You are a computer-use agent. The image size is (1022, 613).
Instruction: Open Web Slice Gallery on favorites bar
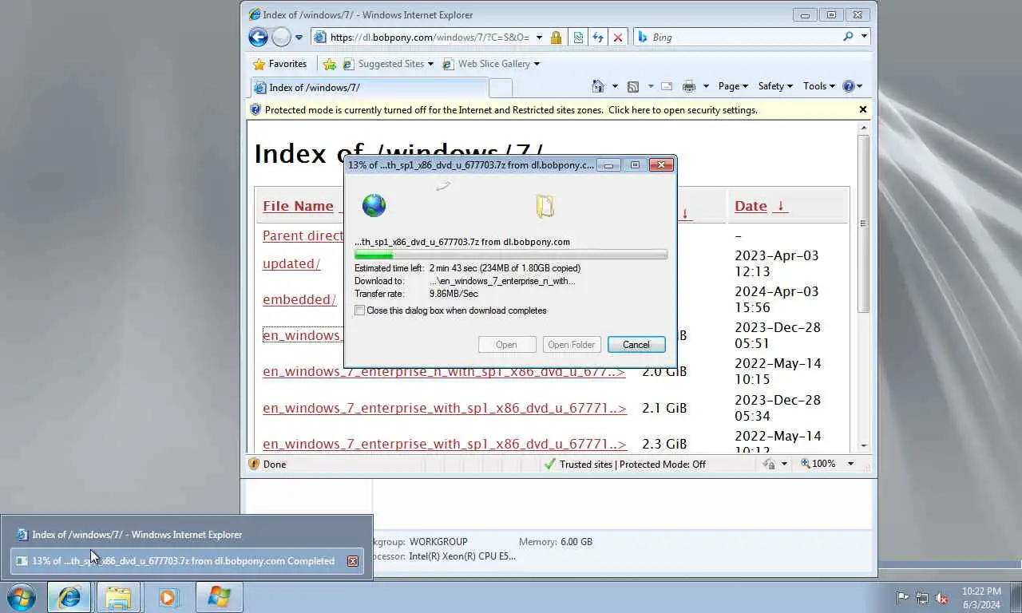pyautogui.click(x=492, y=64)
